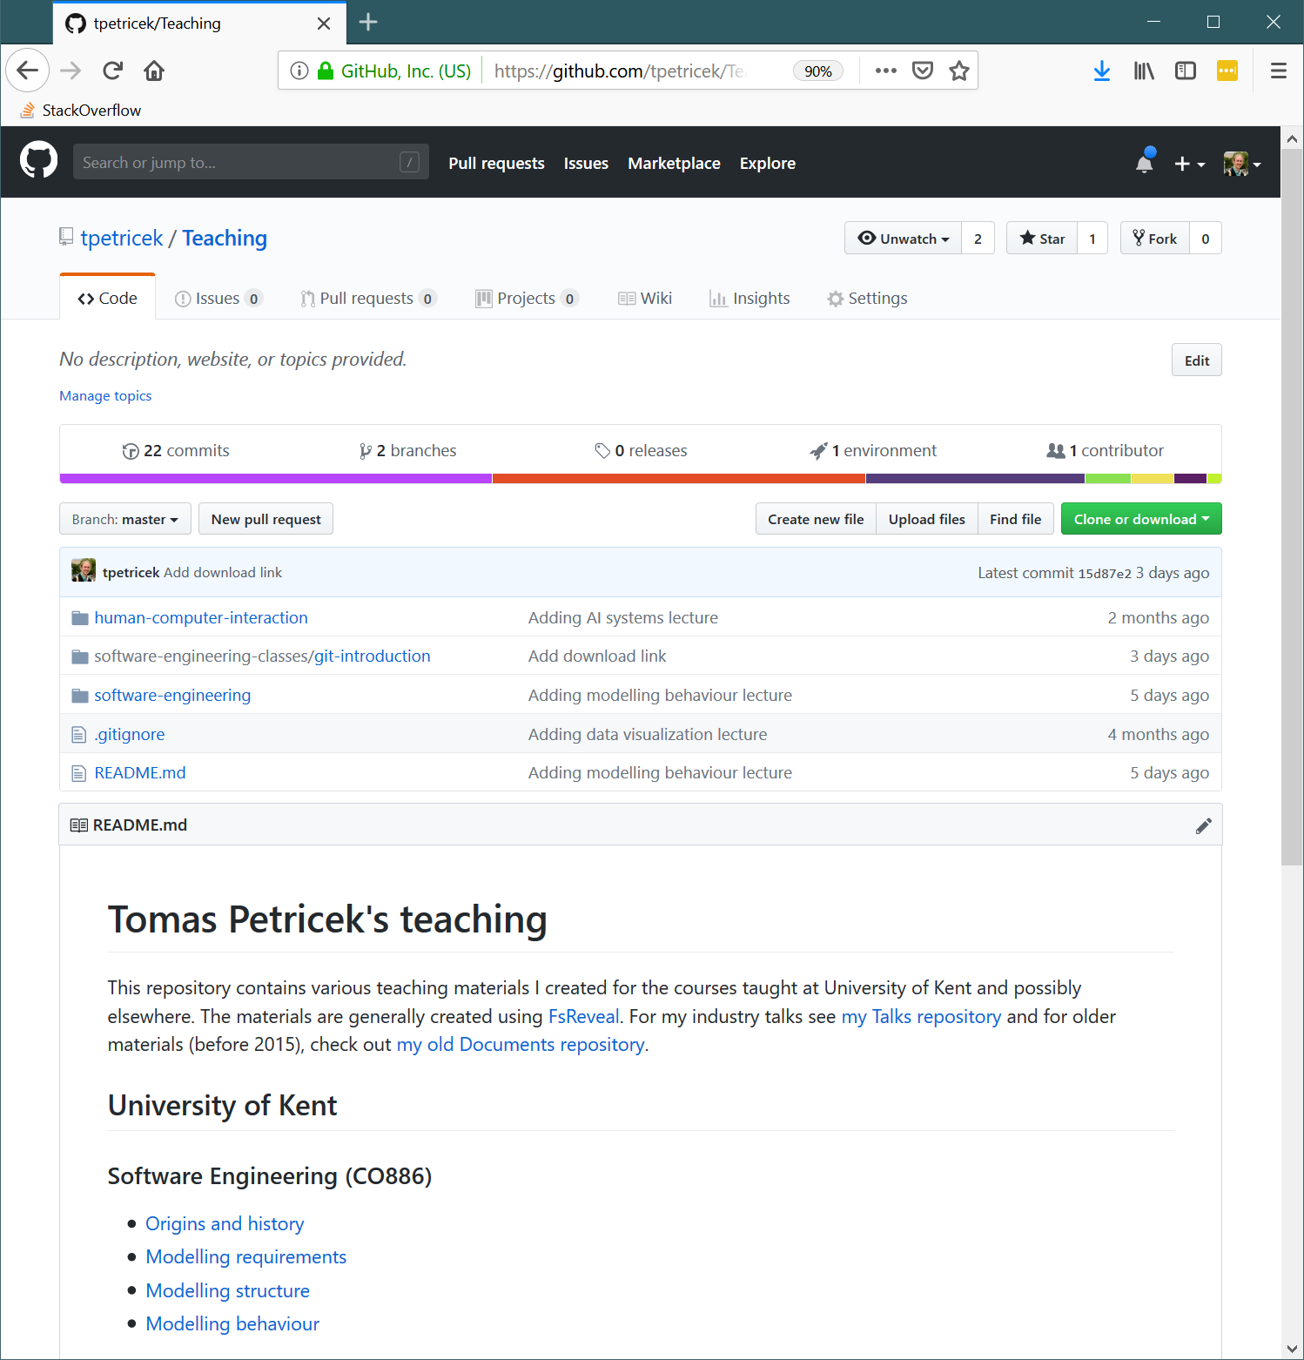This screenshot has width=1304, height=1360.
Task: Save the page to Pocket
Action: pyautogui.click(x=922, y=71)
